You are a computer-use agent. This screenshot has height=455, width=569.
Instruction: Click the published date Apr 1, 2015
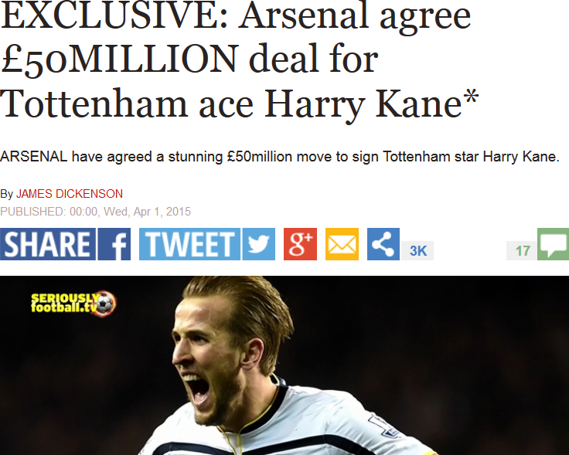[162, 212]
